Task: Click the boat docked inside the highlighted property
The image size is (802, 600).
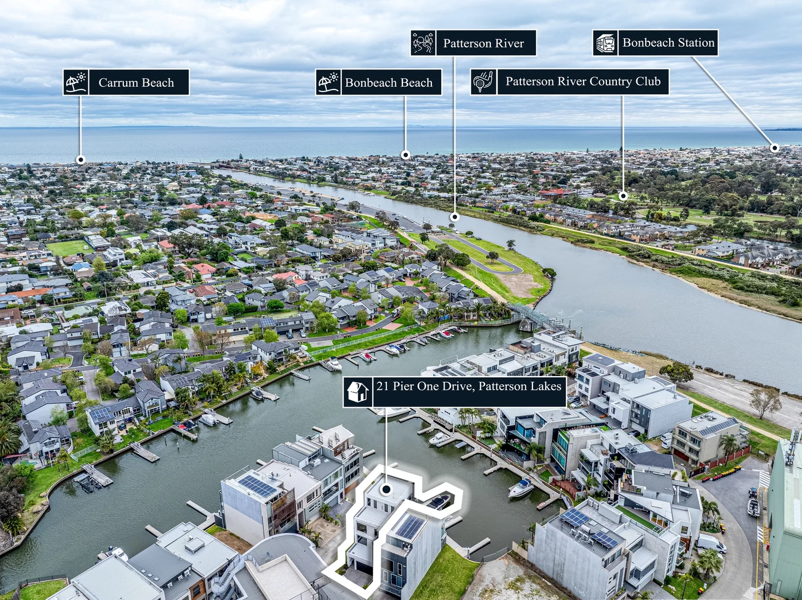Action: 441,502
